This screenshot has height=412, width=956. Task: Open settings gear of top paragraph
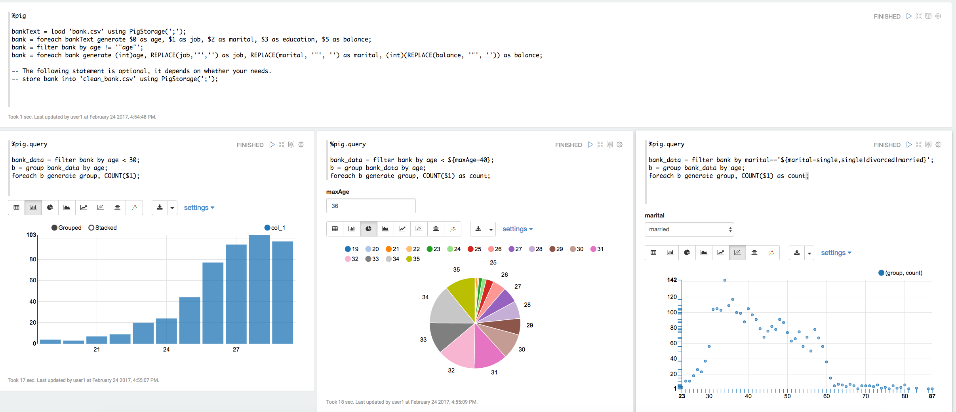click(x=938, y=16)
